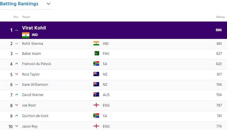
Task: Click Rohit Sharma's 881 rating
Action: point(219,44)
